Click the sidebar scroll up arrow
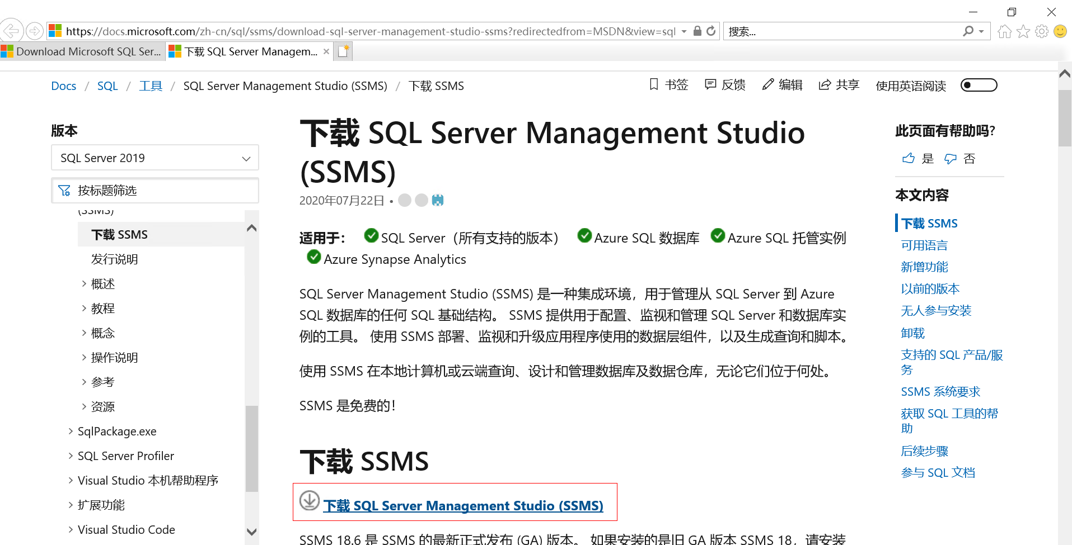1072x545 pixels. [252, 228]
